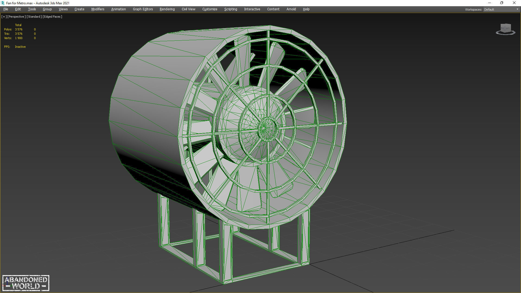Minimize the 3ds Max window
The width and height of the screenshot is (521, 293).
pyautogui.click(x=490, y=3)
